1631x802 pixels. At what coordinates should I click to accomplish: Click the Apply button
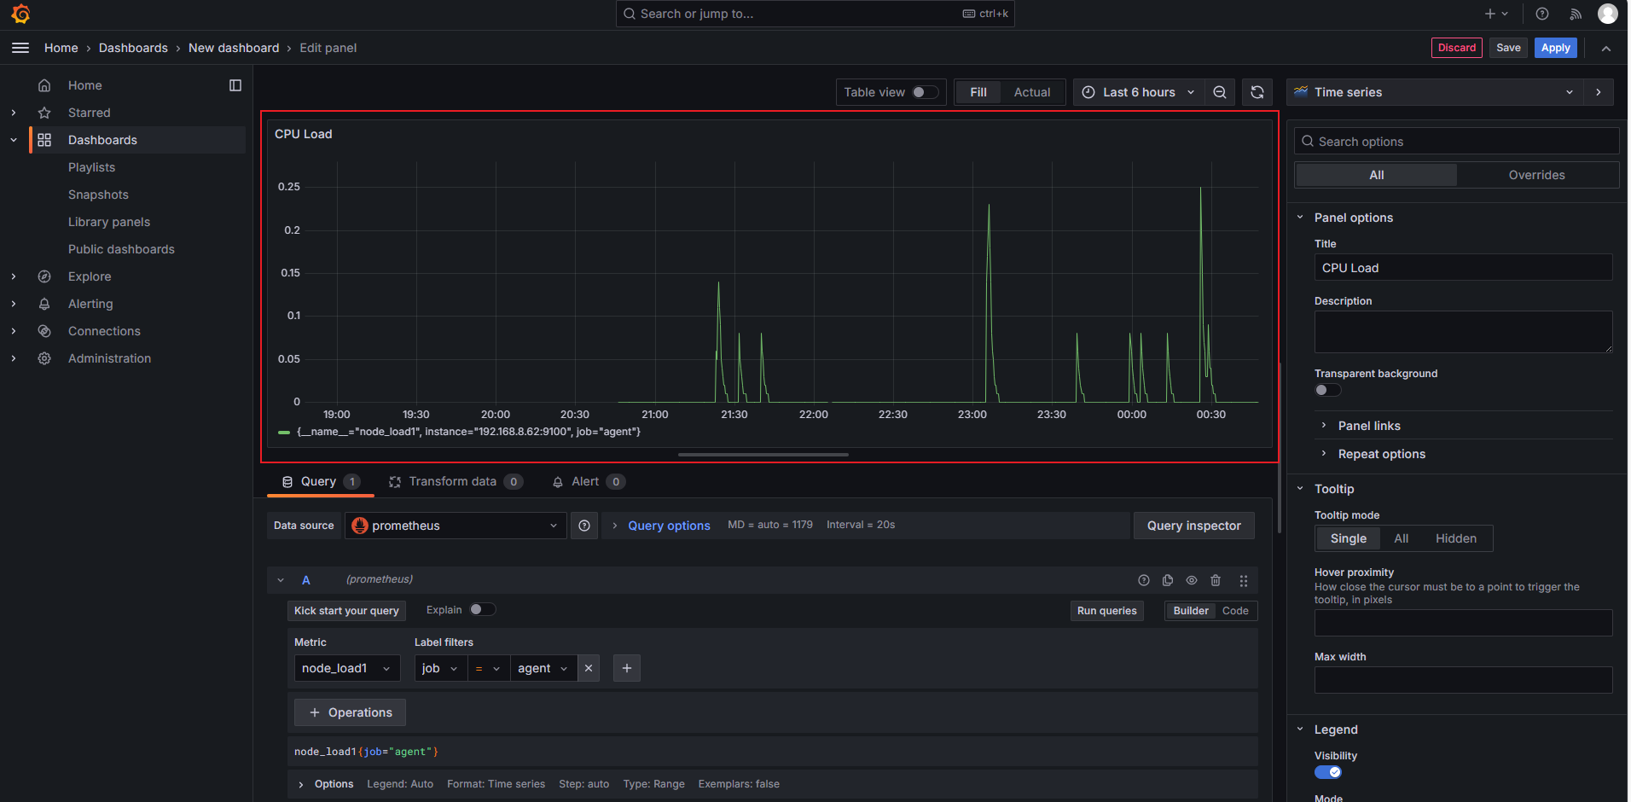pyautogui.click(x=1555, y=48)
